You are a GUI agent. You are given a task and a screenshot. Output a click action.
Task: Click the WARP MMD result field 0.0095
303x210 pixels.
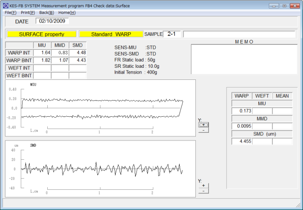point(242,126)
